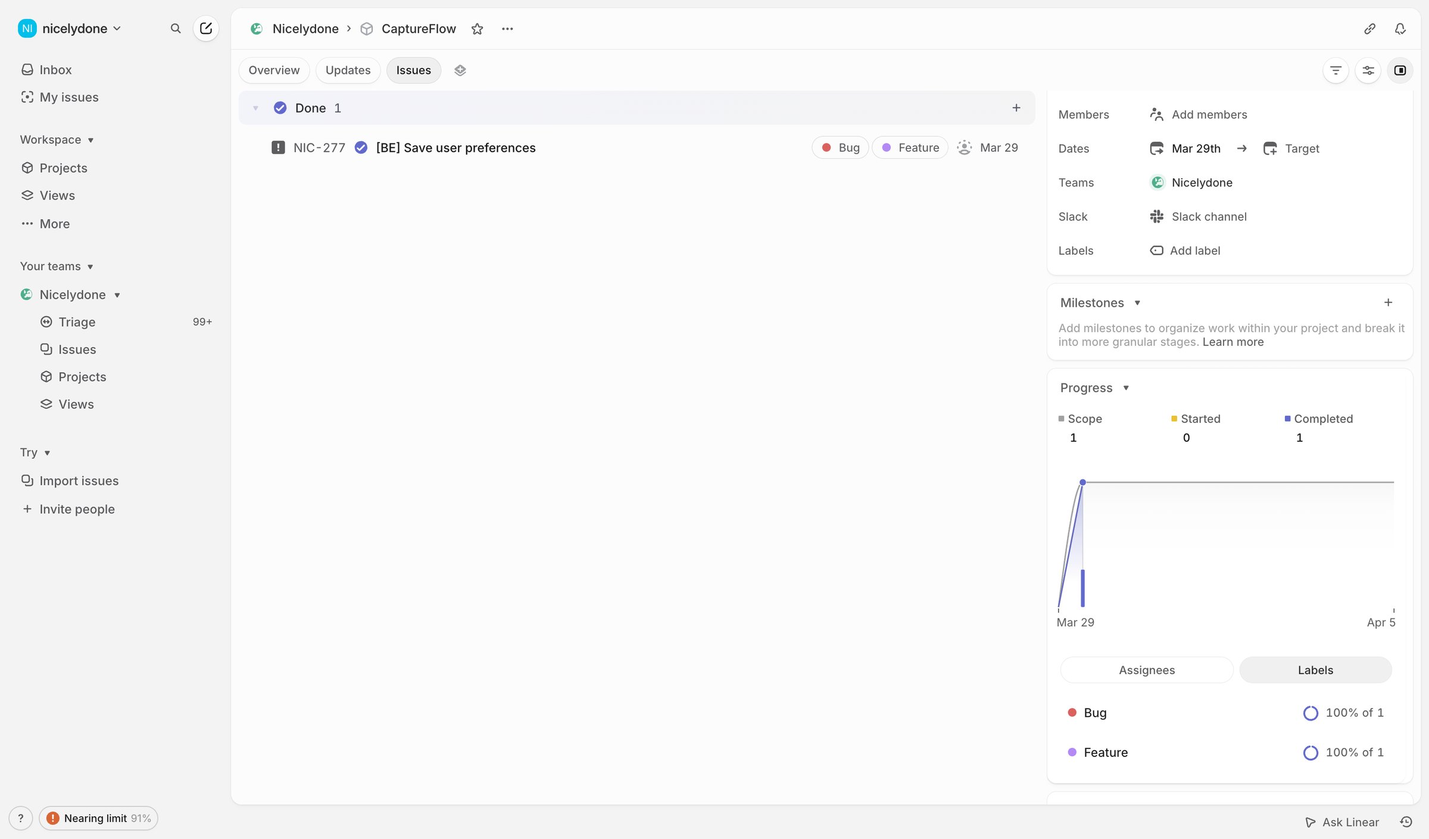Favorite CaptureFlow with the star icon

(x=477, y=29)
